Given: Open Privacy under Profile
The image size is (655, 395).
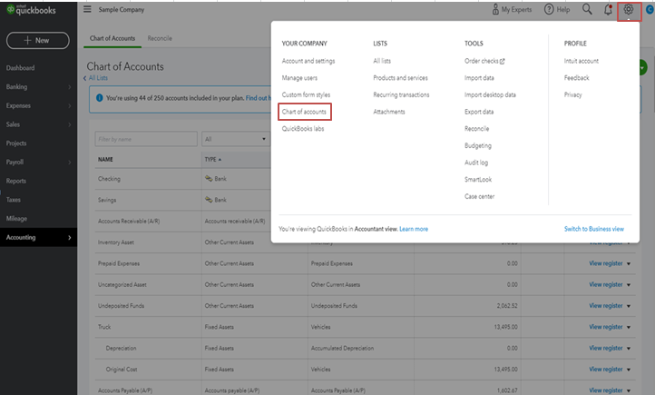Looking at the screenshot, I should pos(572,94).
